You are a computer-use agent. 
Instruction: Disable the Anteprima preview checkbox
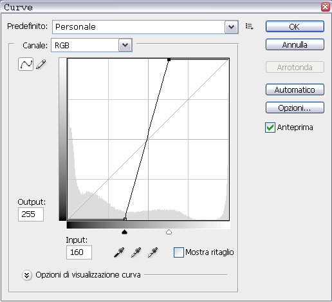270,127
